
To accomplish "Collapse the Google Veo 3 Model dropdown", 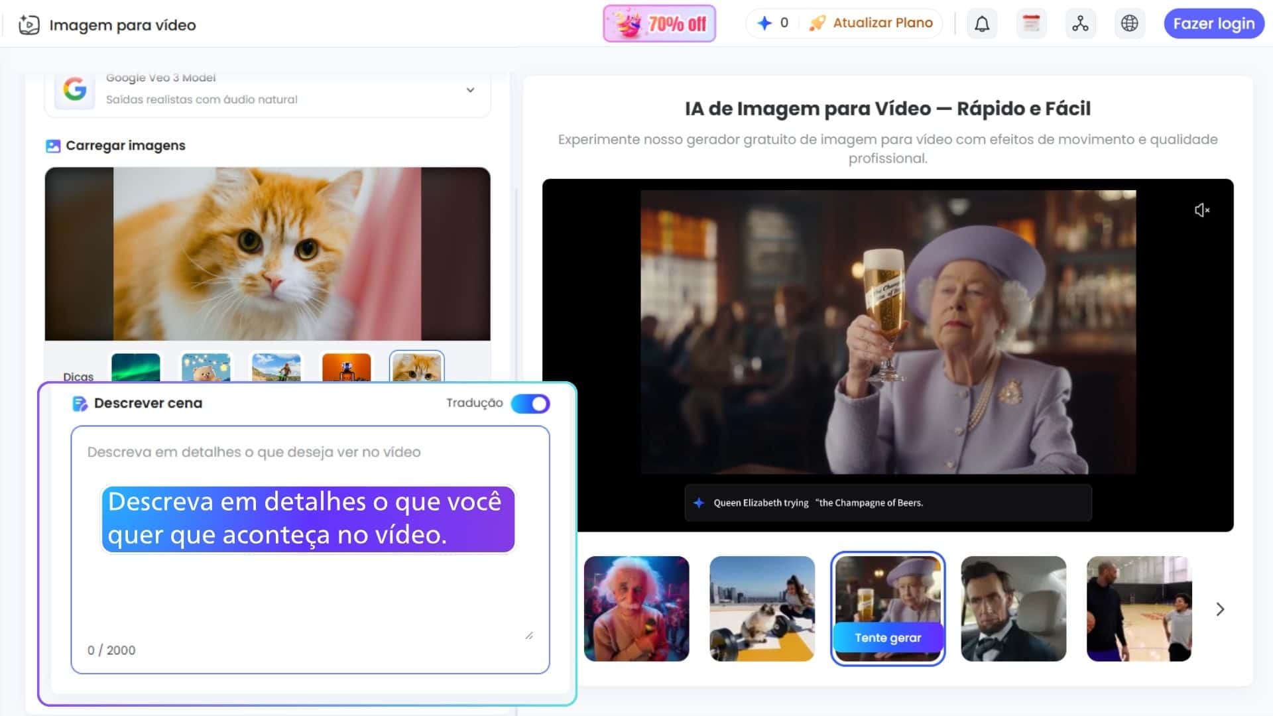I will coord(471,89).
